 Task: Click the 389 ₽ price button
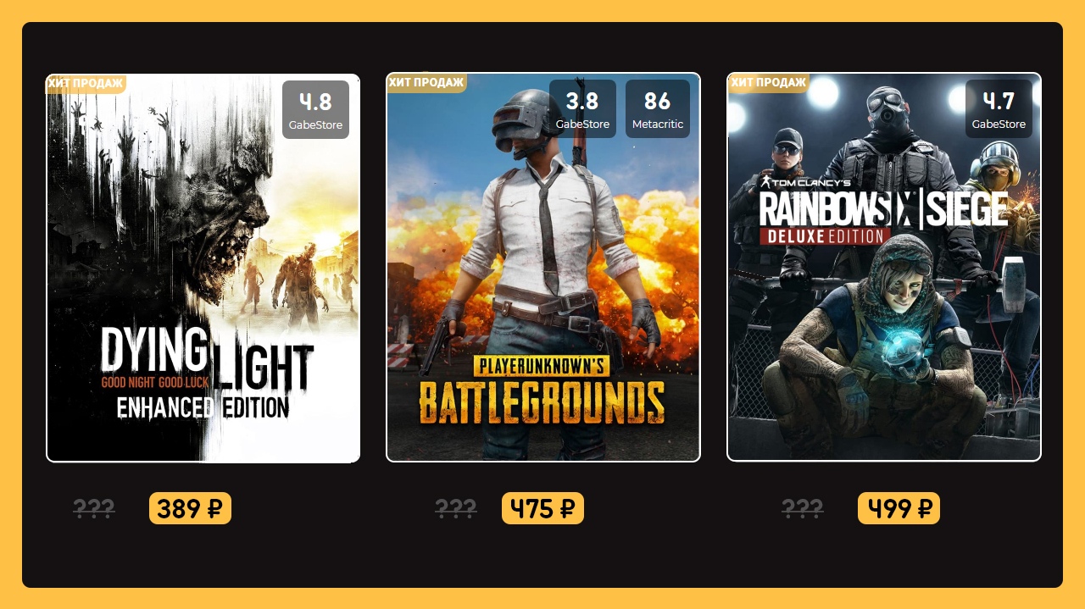pyautogui.click(x=190, y=508)
